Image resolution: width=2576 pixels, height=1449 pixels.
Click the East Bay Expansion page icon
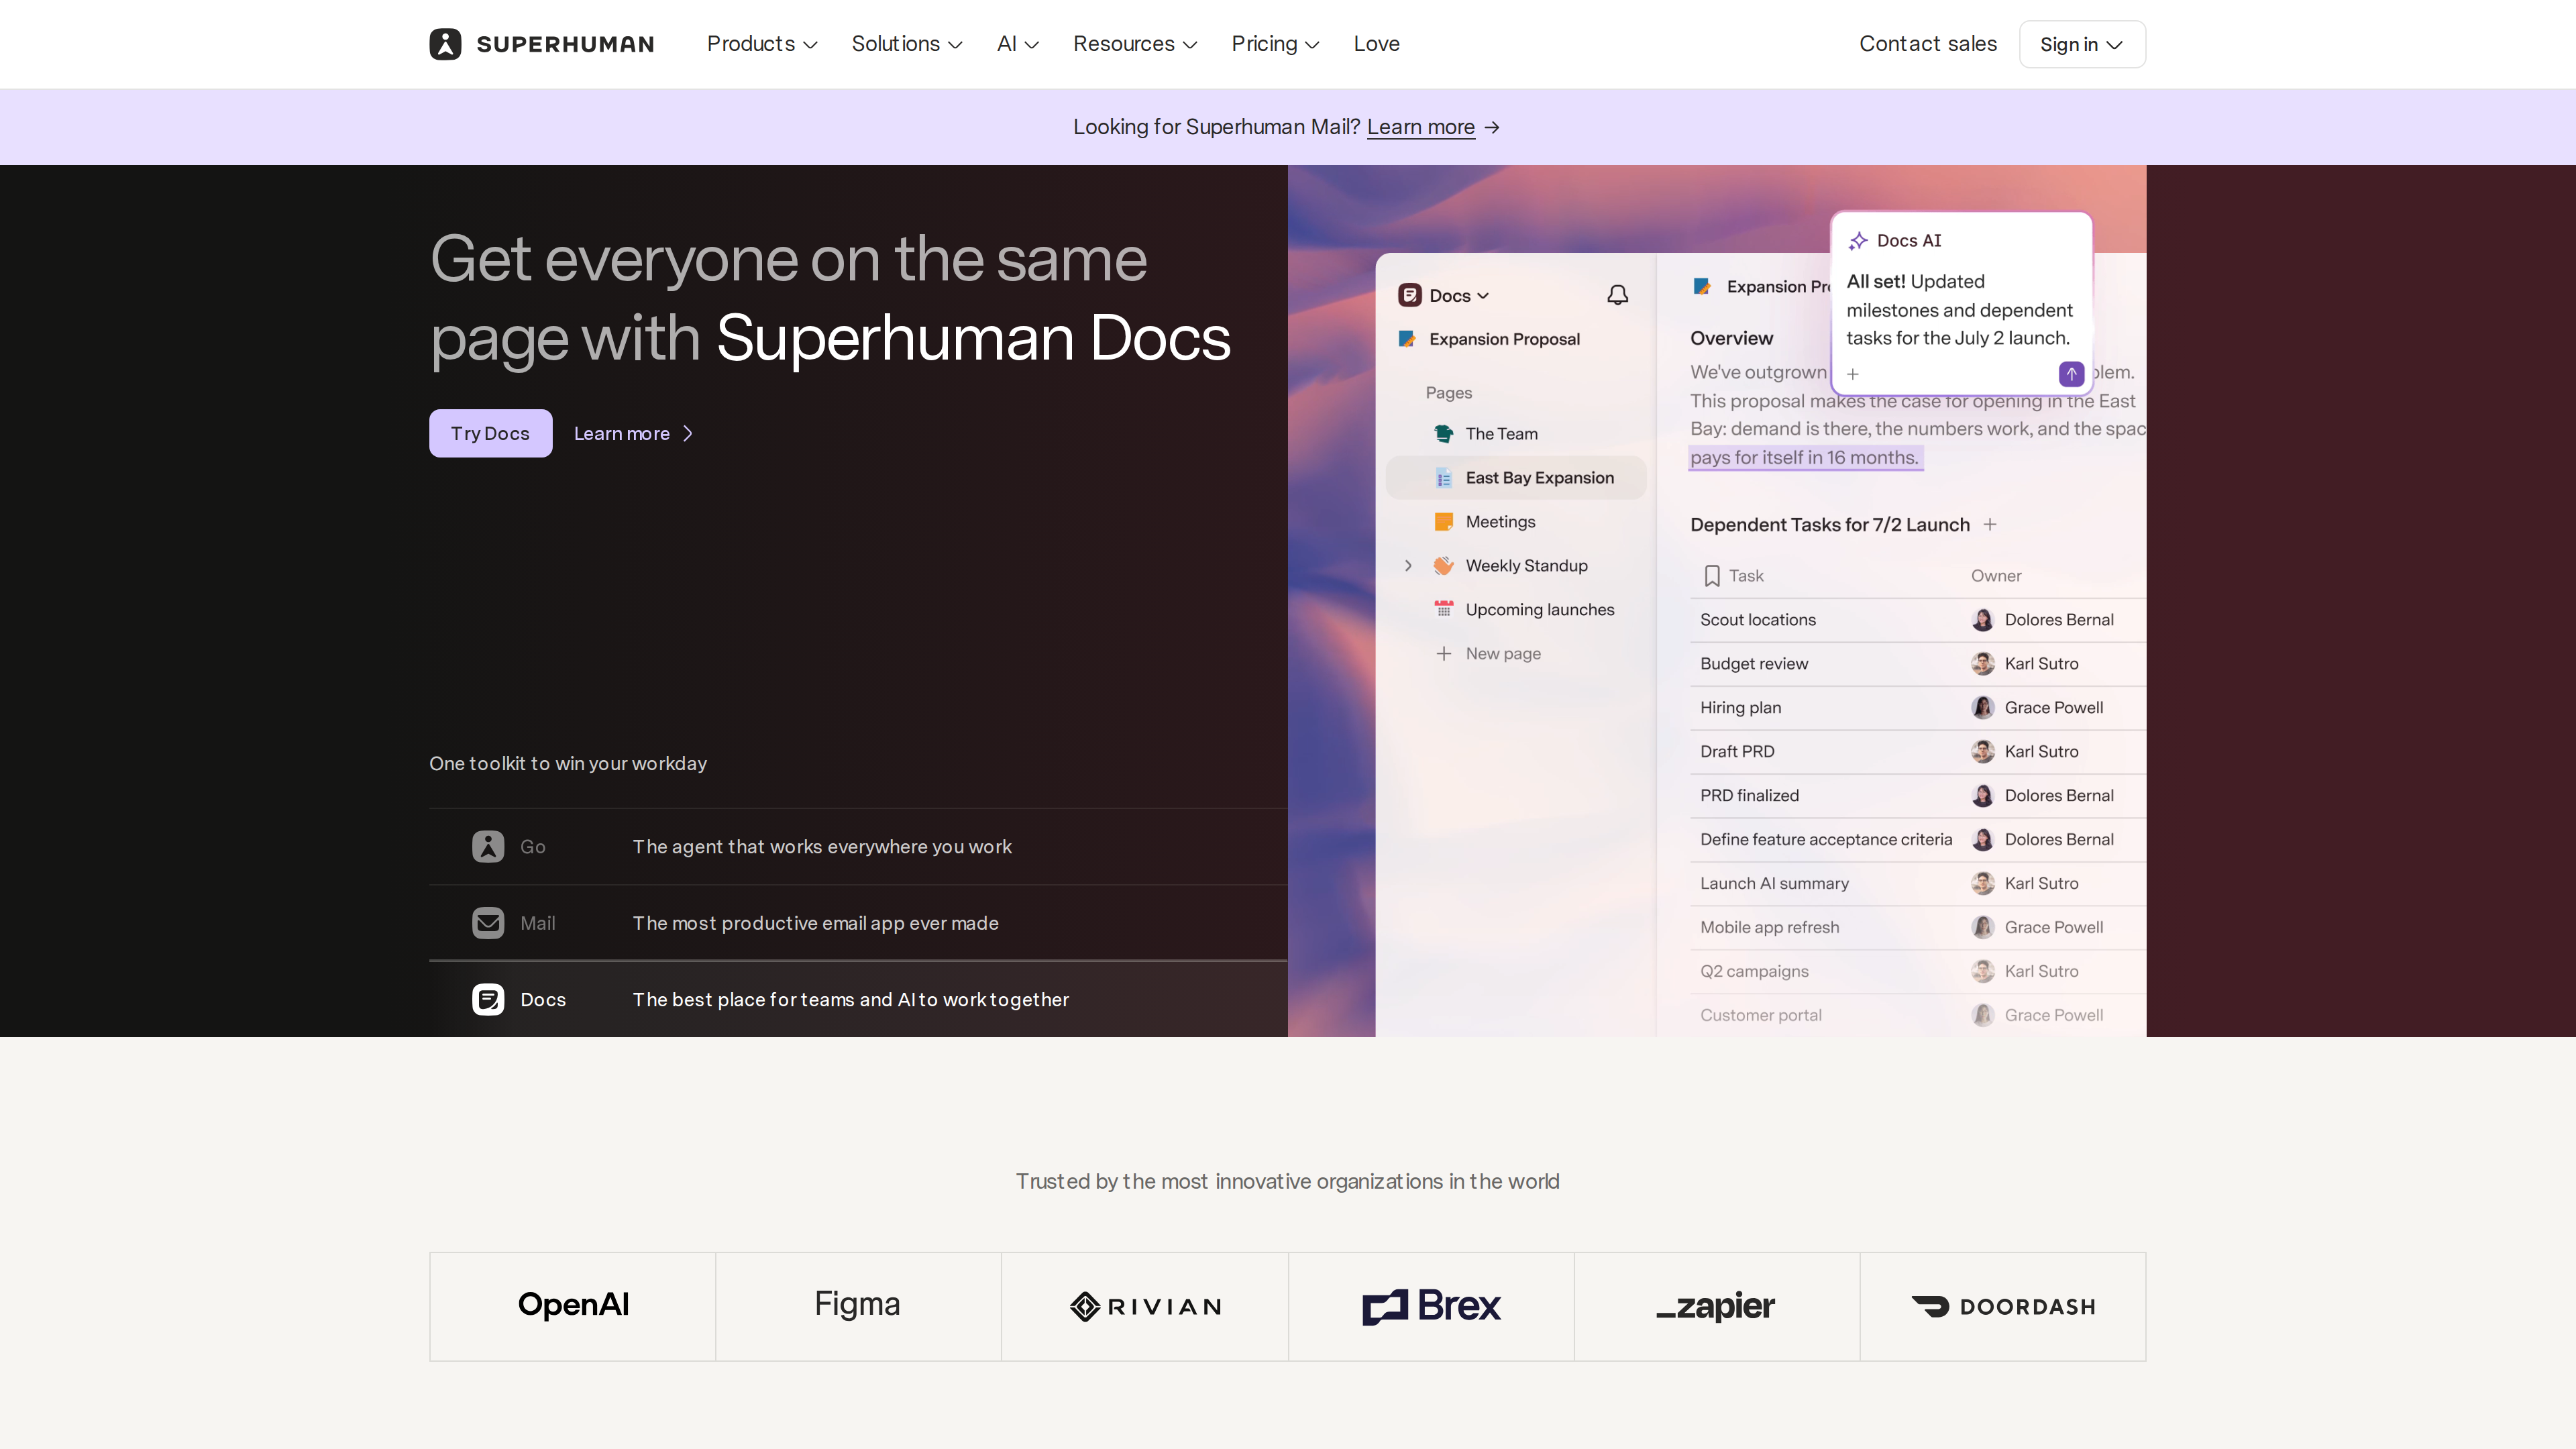1444,478
